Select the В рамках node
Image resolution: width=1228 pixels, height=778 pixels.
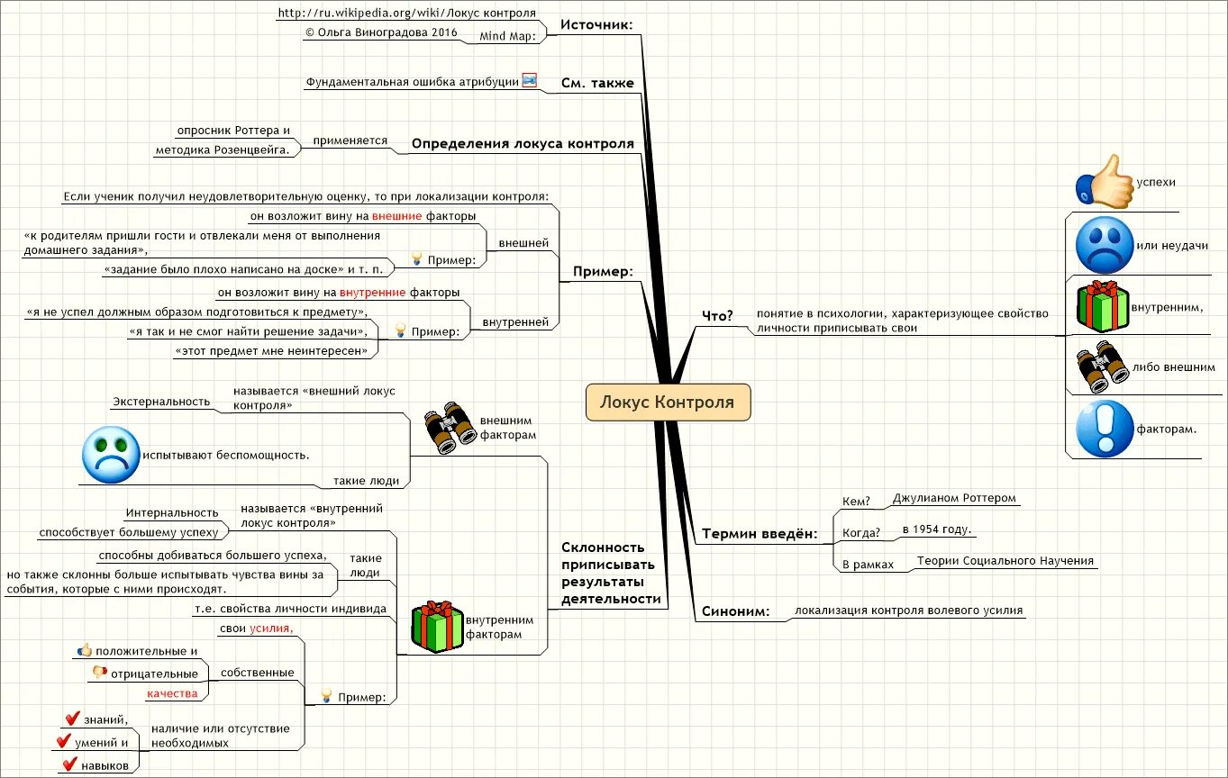tap(868, 565)
